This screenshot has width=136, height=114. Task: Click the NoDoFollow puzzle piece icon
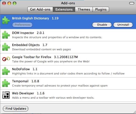(6, 71)
